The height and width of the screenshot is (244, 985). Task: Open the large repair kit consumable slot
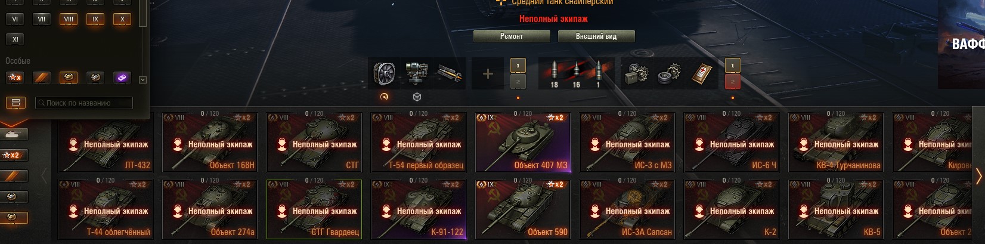click(637, 73)
